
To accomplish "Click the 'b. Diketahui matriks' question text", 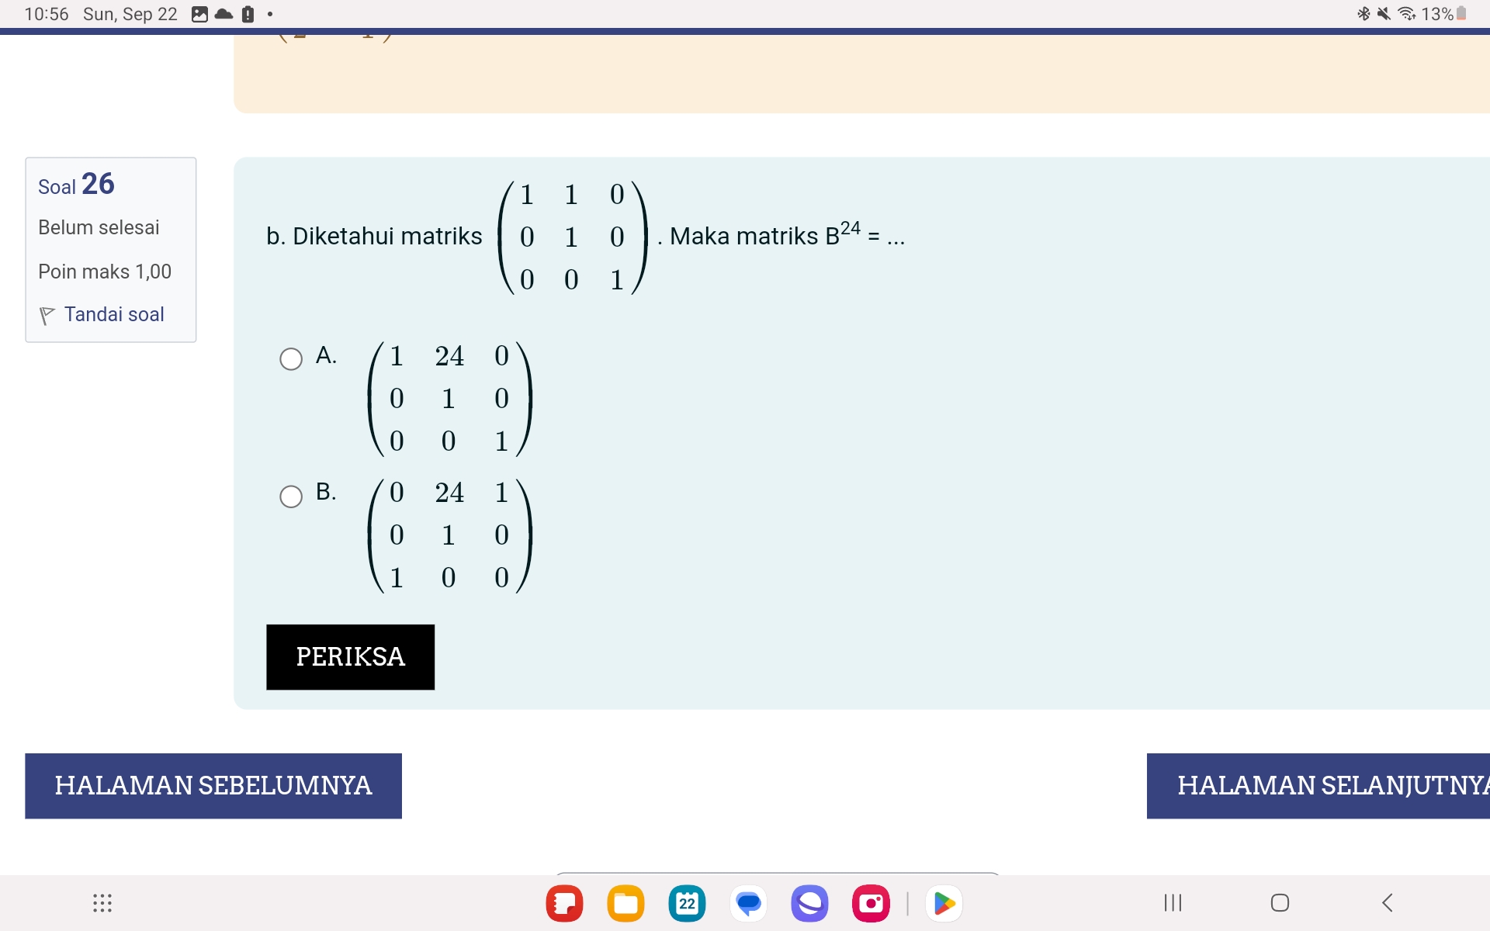I will (x=374, y=236).
